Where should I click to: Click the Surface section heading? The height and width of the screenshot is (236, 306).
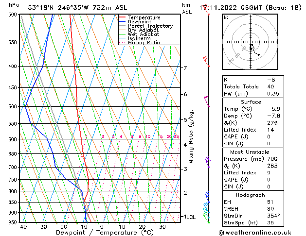pyautogui.click(x=251, y=102)
